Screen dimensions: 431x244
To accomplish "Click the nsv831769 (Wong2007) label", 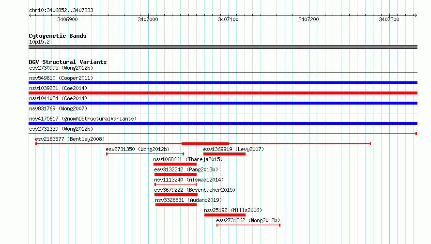I will pyautogui.click(x=58, y=108).
